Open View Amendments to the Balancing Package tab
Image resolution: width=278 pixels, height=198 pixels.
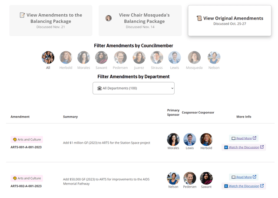click(51, 20)
